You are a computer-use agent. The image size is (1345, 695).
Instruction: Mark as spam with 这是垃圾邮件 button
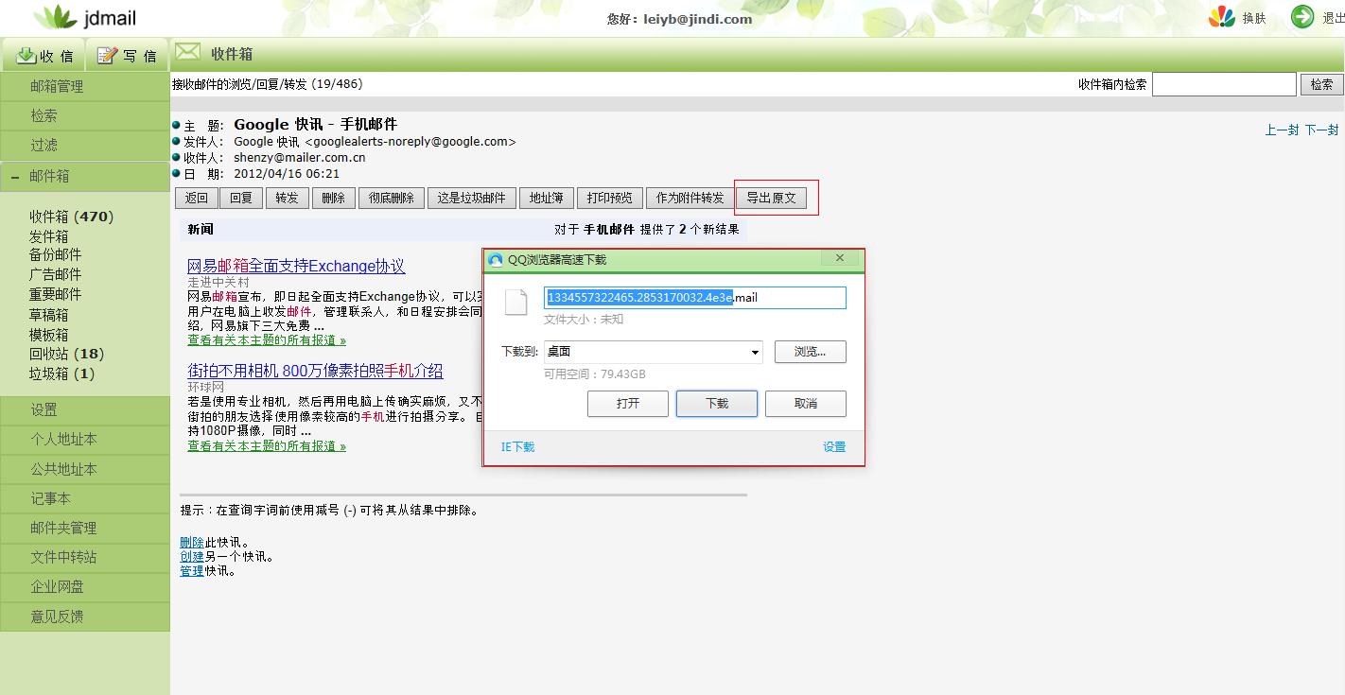[471, 198]
